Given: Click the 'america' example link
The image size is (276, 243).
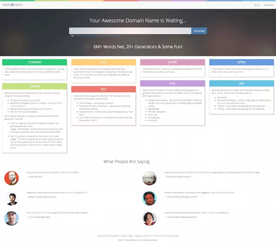Looking at the screenshot, I should tap(36, 103).
